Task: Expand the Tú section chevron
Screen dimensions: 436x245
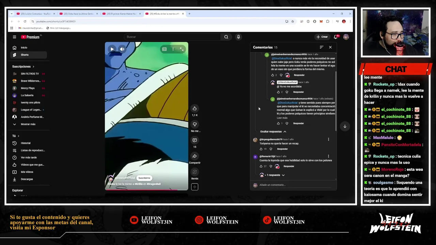Action: [x=18, y=136]
